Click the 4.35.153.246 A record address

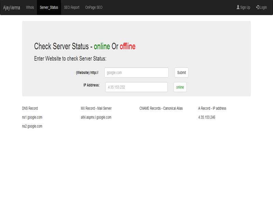(207, 117)
